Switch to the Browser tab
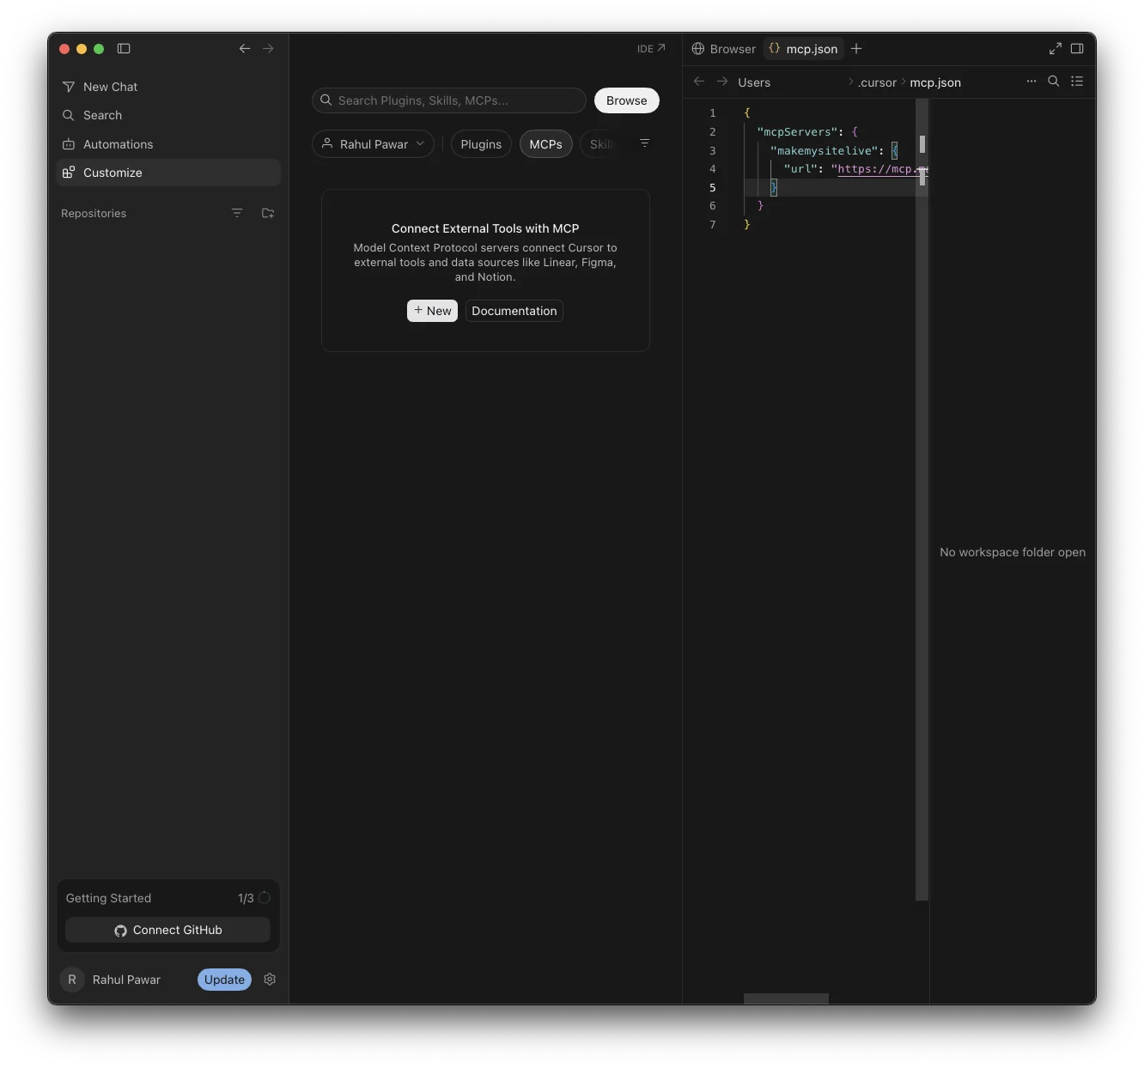 pyautogui.click(x=724, y=49)
